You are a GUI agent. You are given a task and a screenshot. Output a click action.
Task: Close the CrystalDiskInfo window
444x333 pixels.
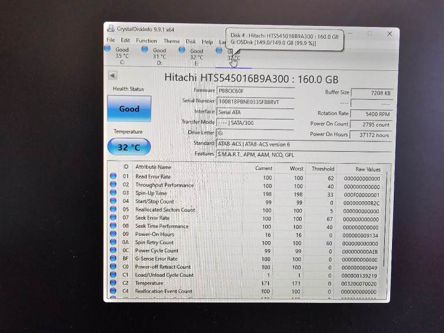coord(389,34)
